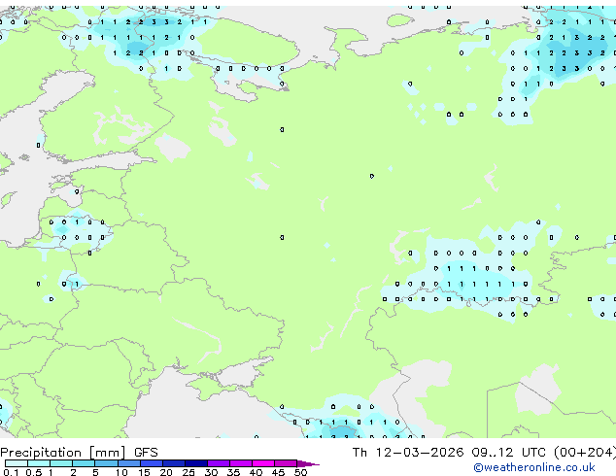
Task: Click the '35' legend scale label
Action: (233, 472)
